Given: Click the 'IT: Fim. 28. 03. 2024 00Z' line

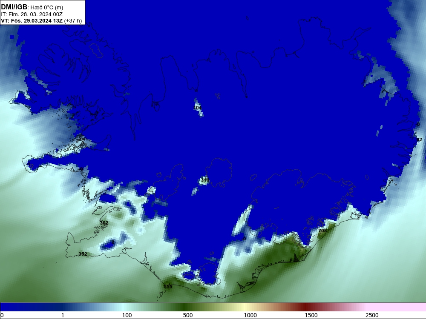Looking at the screenshot, I should (32, 14).
